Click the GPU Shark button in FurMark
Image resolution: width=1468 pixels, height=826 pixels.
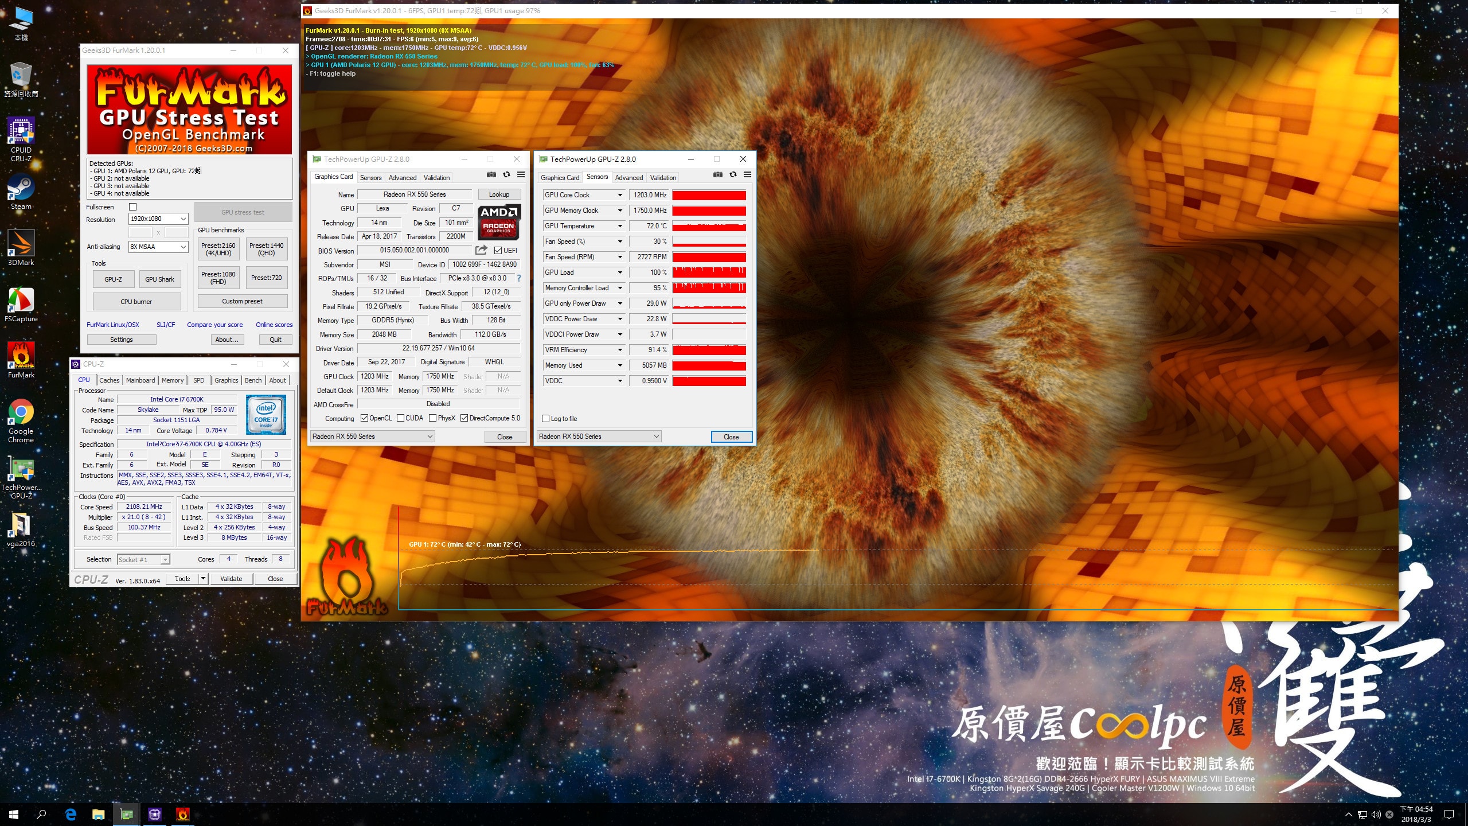159,279
